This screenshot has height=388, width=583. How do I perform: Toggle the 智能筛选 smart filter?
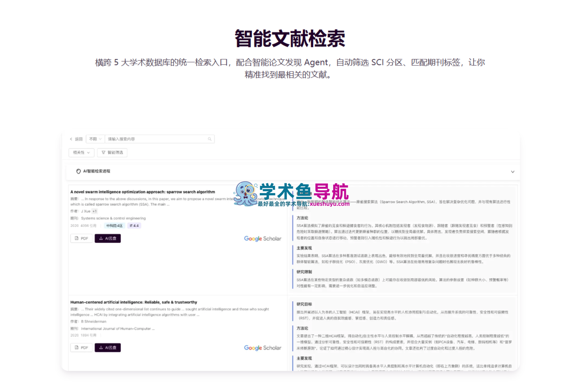click(112, 152)
